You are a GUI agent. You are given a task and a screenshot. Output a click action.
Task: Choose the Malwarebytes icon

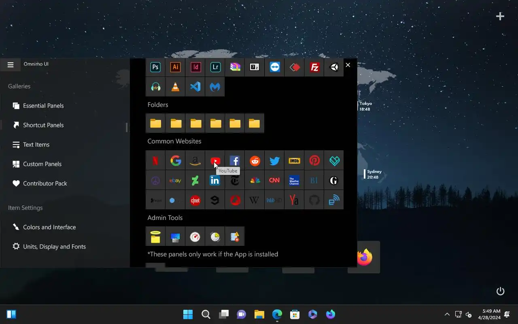(215, 87)
